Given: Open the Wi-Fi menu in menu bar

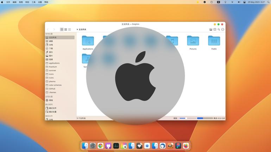Looking at the screenshot, I should click(232, 2).
